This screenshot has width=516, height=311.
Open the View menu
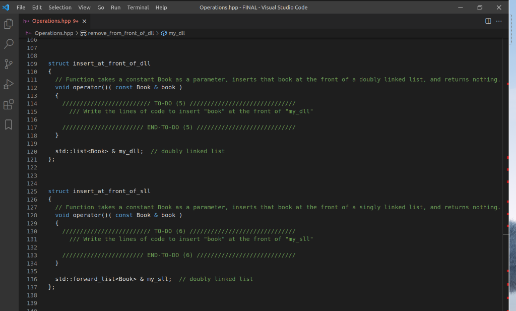tap(84, 7)
